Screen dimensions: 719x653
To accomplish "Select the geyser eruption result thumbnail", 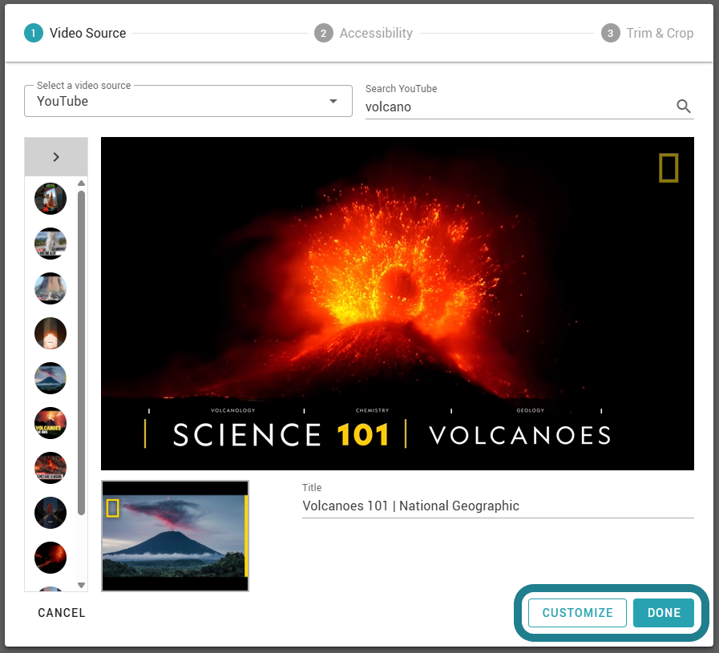I will coord(50,244).
